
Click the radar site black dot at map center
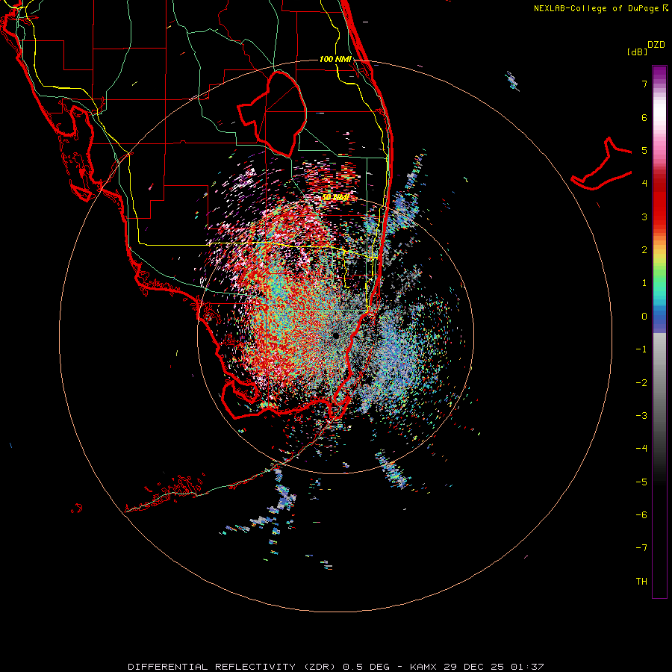pos(335,335)
